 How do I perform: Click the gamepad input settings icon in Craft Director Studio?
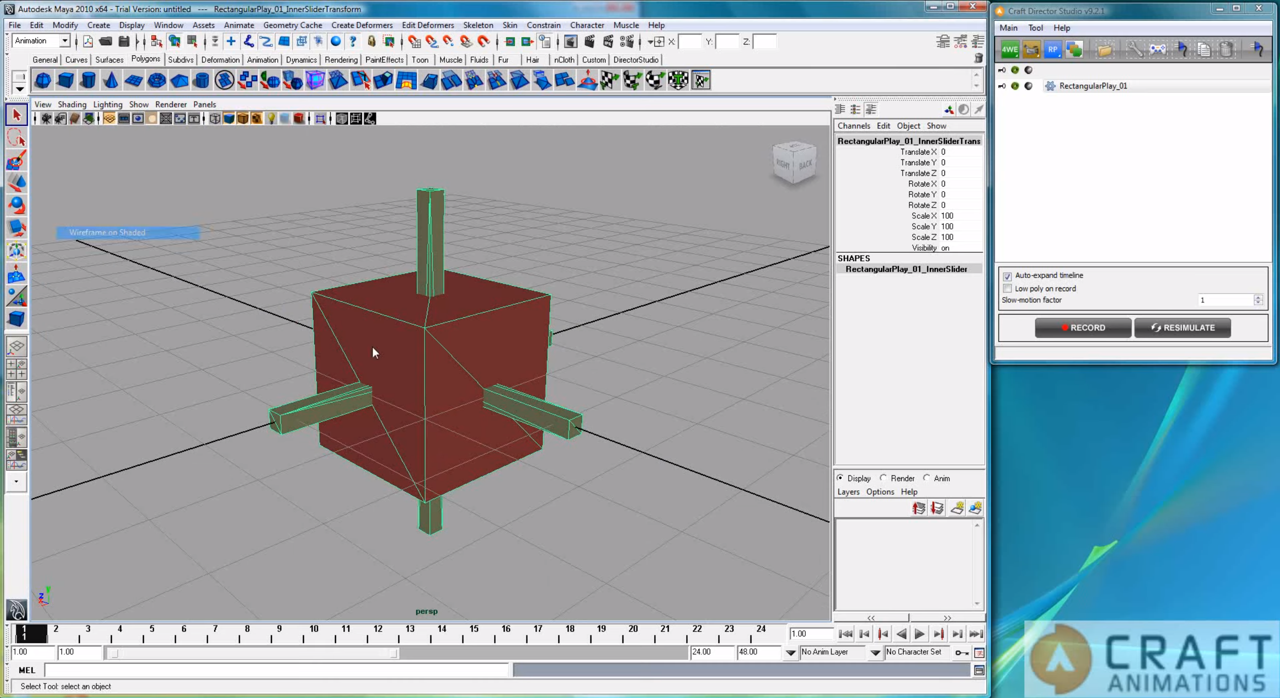point(1158,49)
